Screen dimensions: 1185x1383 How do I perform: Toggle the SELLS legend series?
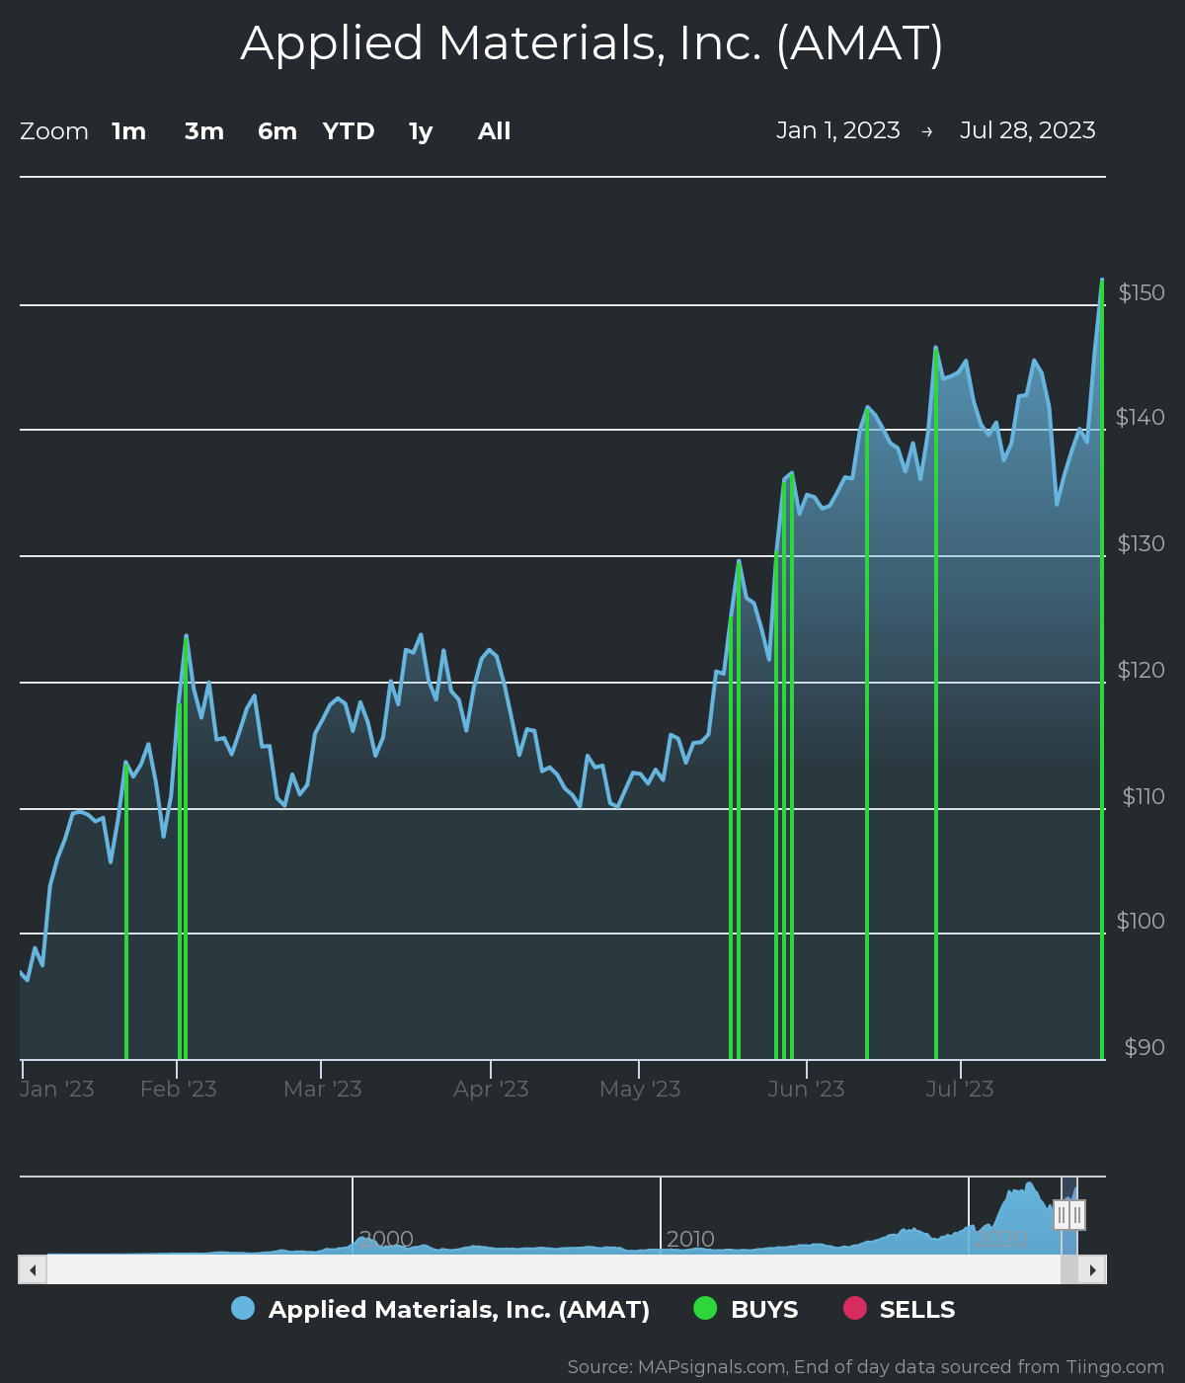click(x=899, y=1310)
